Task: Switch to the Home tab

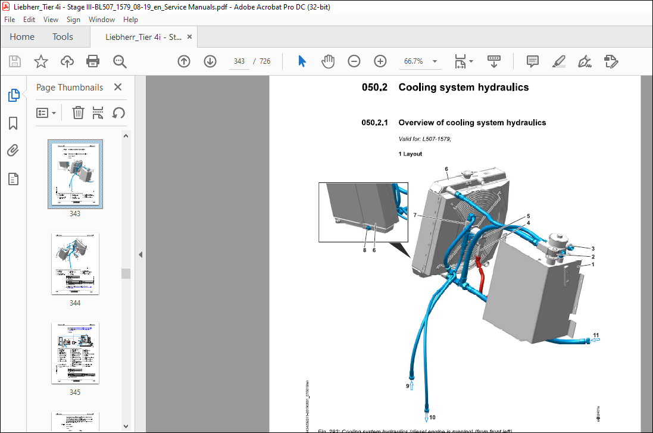Action: tap(22, 37)
